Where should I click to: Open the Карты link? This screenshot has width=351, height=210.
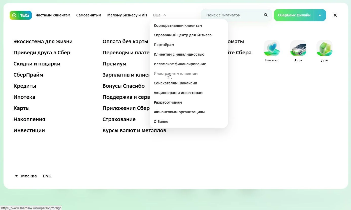pos(22,108)
